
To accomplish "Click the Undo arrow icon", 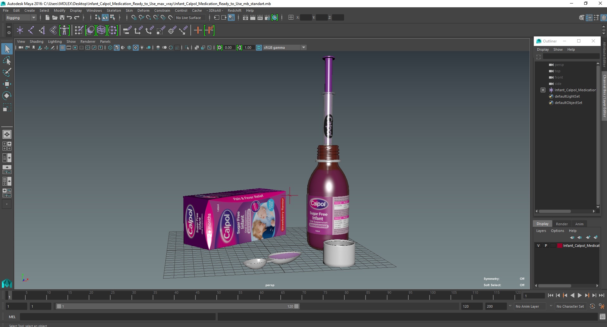I will coord(69,18).
